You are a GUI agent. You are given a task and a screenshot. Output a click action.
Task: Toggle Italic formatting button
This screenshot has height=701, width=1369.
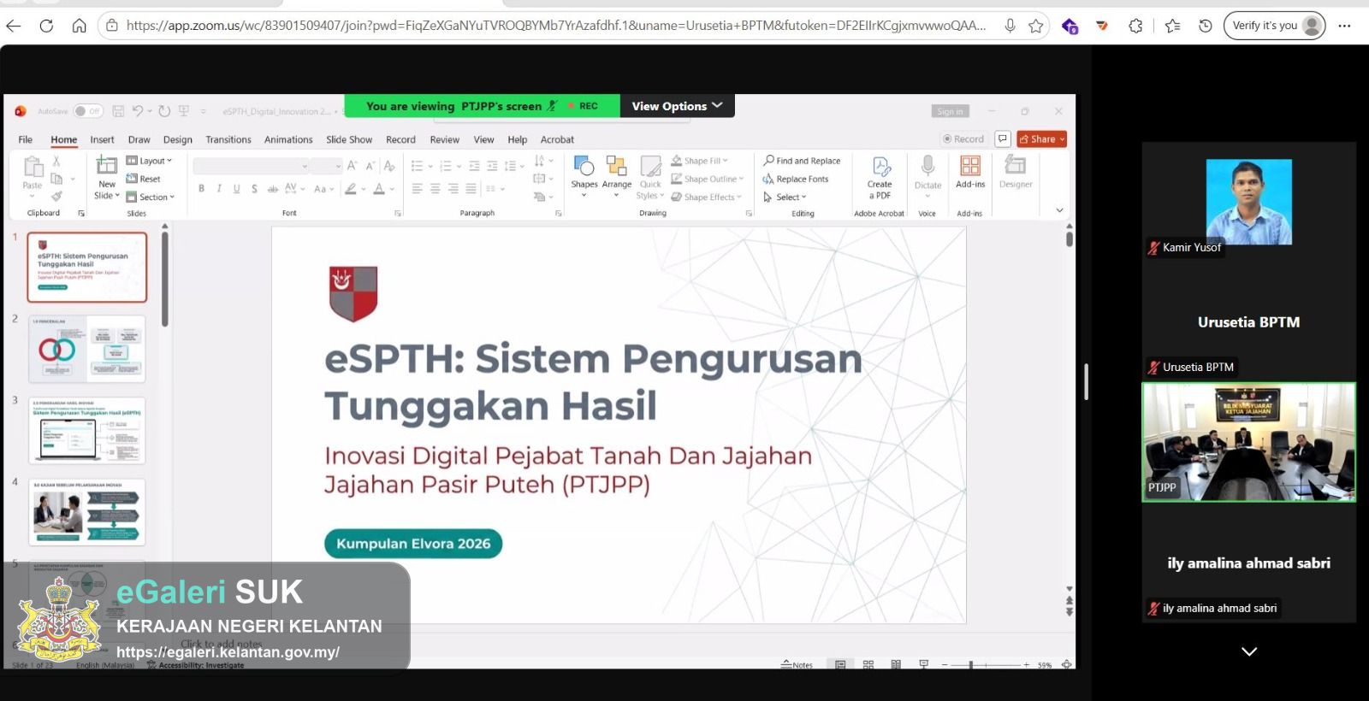point(219,189)
